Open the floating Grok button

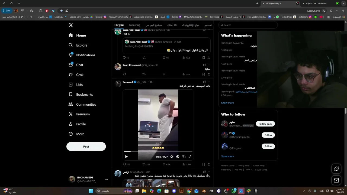[x=336, y=169]
